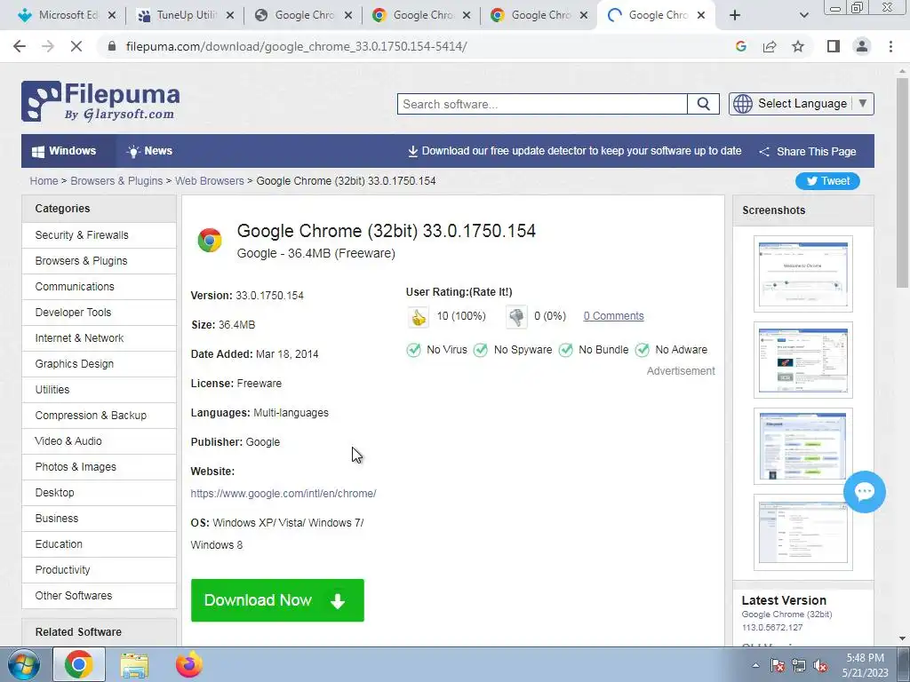Open Chrome three-dot menu
The height and width of the screenshot is (682, 910).
890,46
